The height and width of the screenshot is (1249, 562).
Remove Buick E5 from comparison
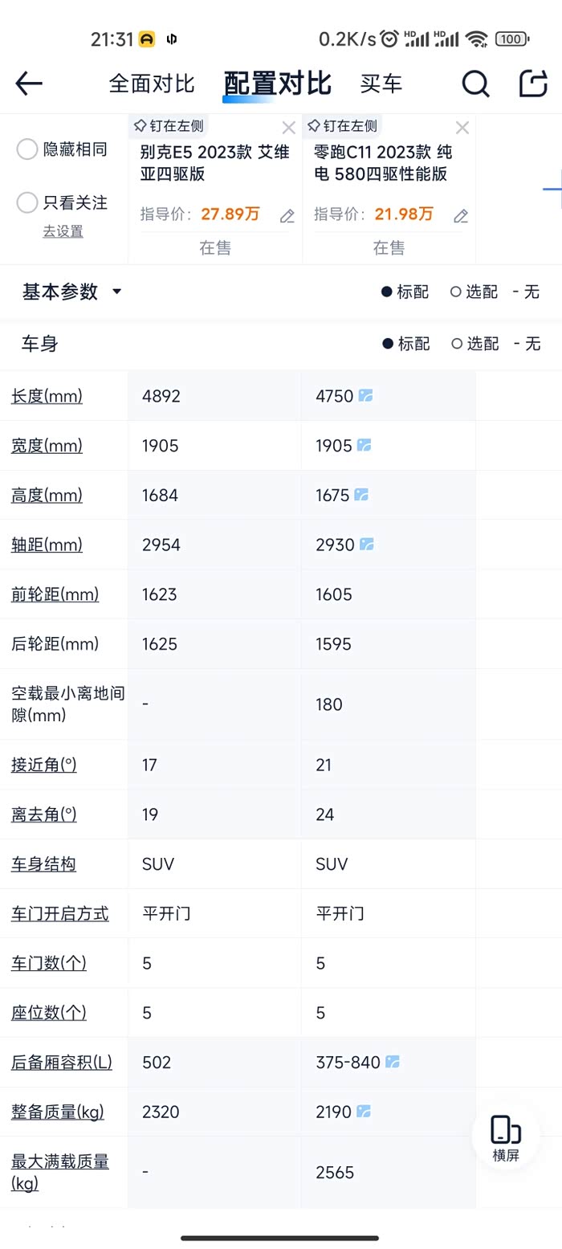pos(289,128)
